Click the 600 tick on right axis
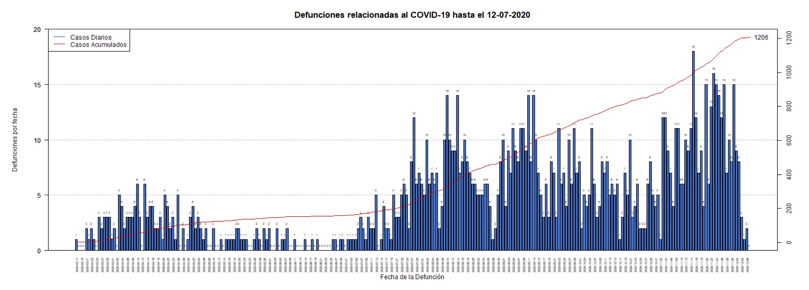This screenshot has width=809, height=290. coord(789,140)
